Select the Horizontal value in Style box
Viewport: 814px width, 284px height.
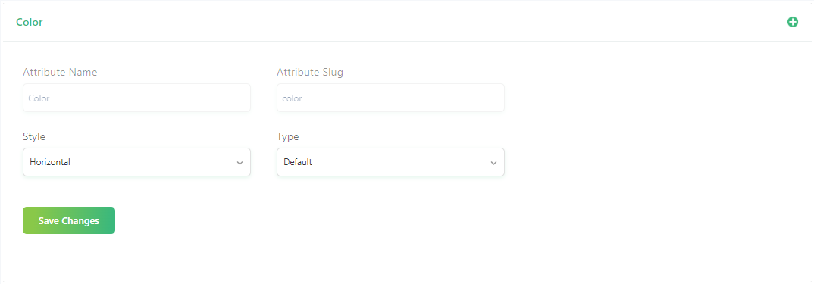tap(50, 162)
